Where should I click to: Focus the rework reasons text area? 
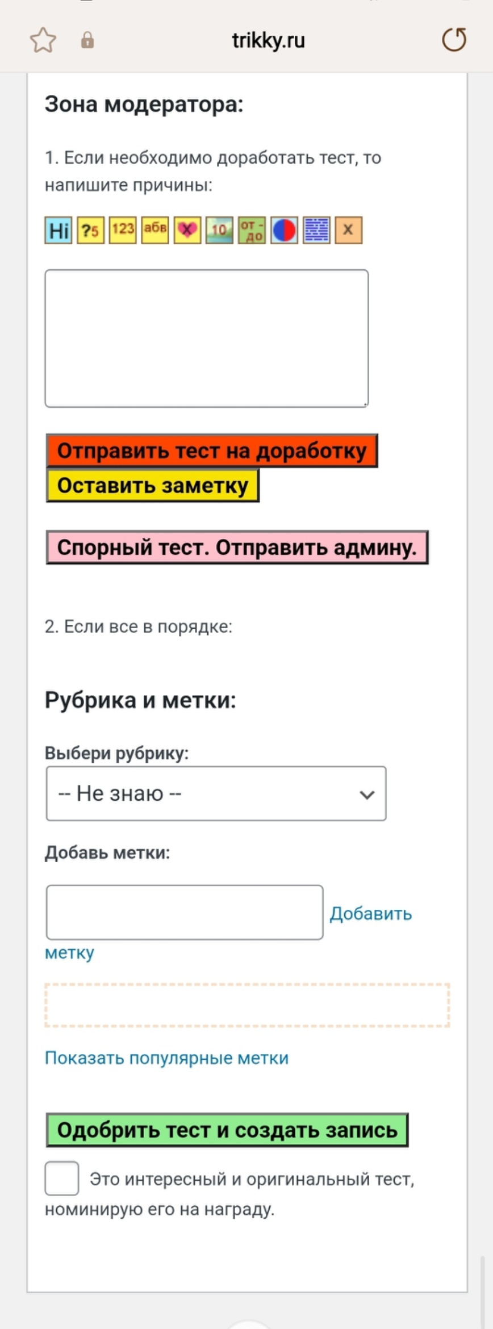click(207, 338)
